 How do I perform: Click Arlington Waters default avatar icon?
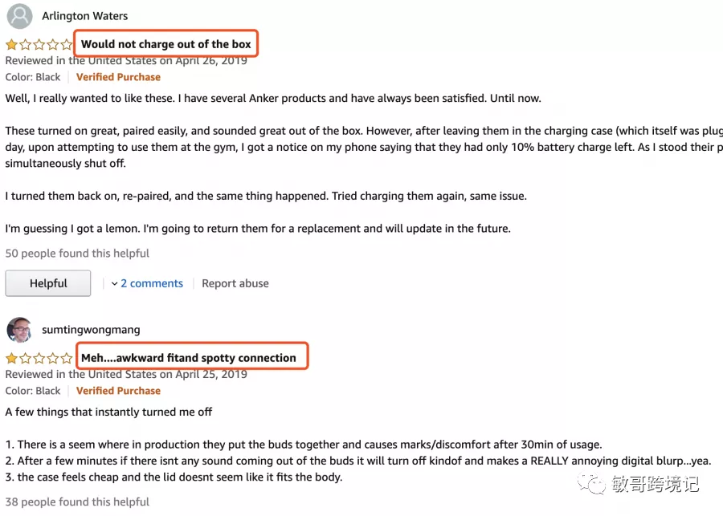(19, 16)
